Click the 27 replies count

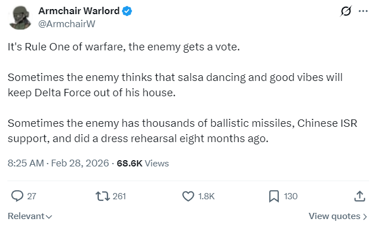(32, 196)
